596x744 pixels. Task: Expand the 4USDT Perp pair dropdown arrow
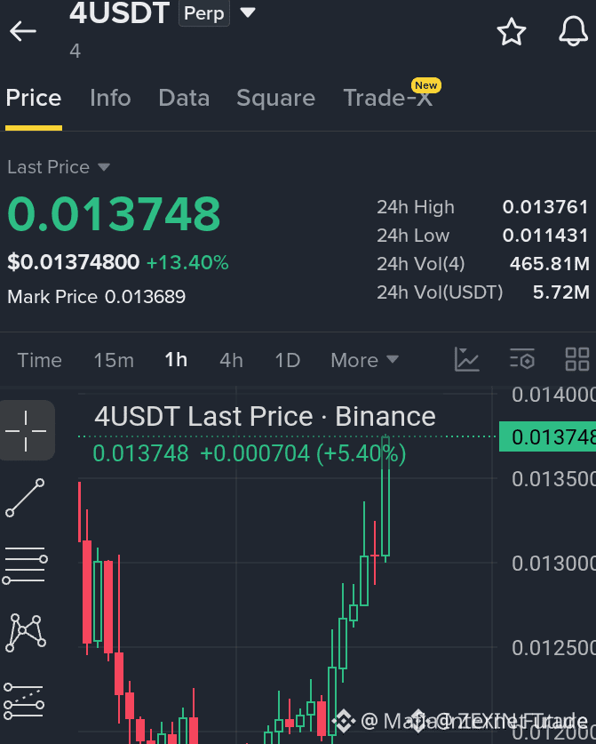248,12
